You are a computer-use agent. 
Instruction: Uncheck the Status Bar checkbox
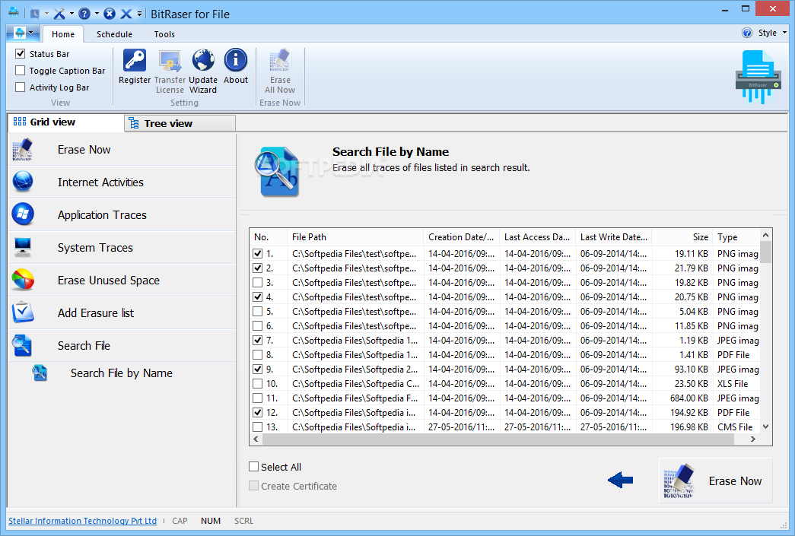pyautogui.click(x=21, y=53)
